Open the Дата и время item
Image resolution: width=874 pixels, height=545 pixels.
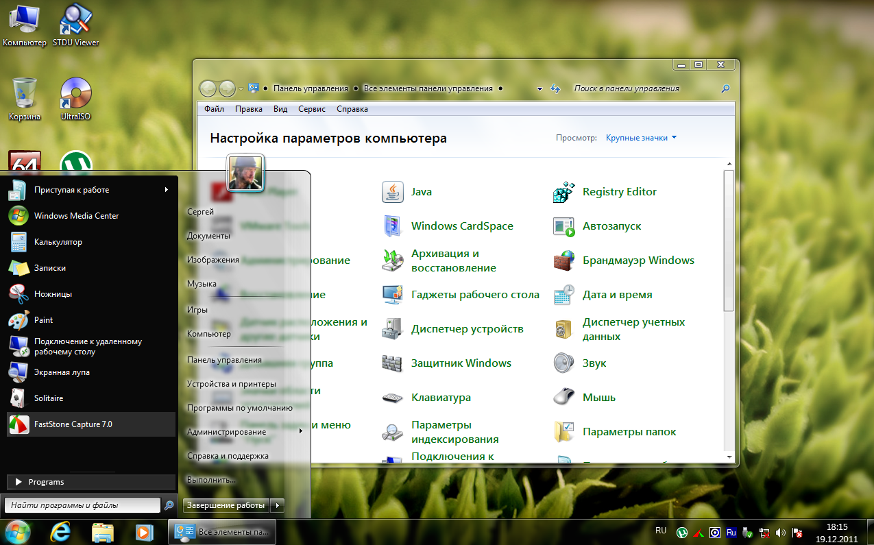click(x=603, y=295)
